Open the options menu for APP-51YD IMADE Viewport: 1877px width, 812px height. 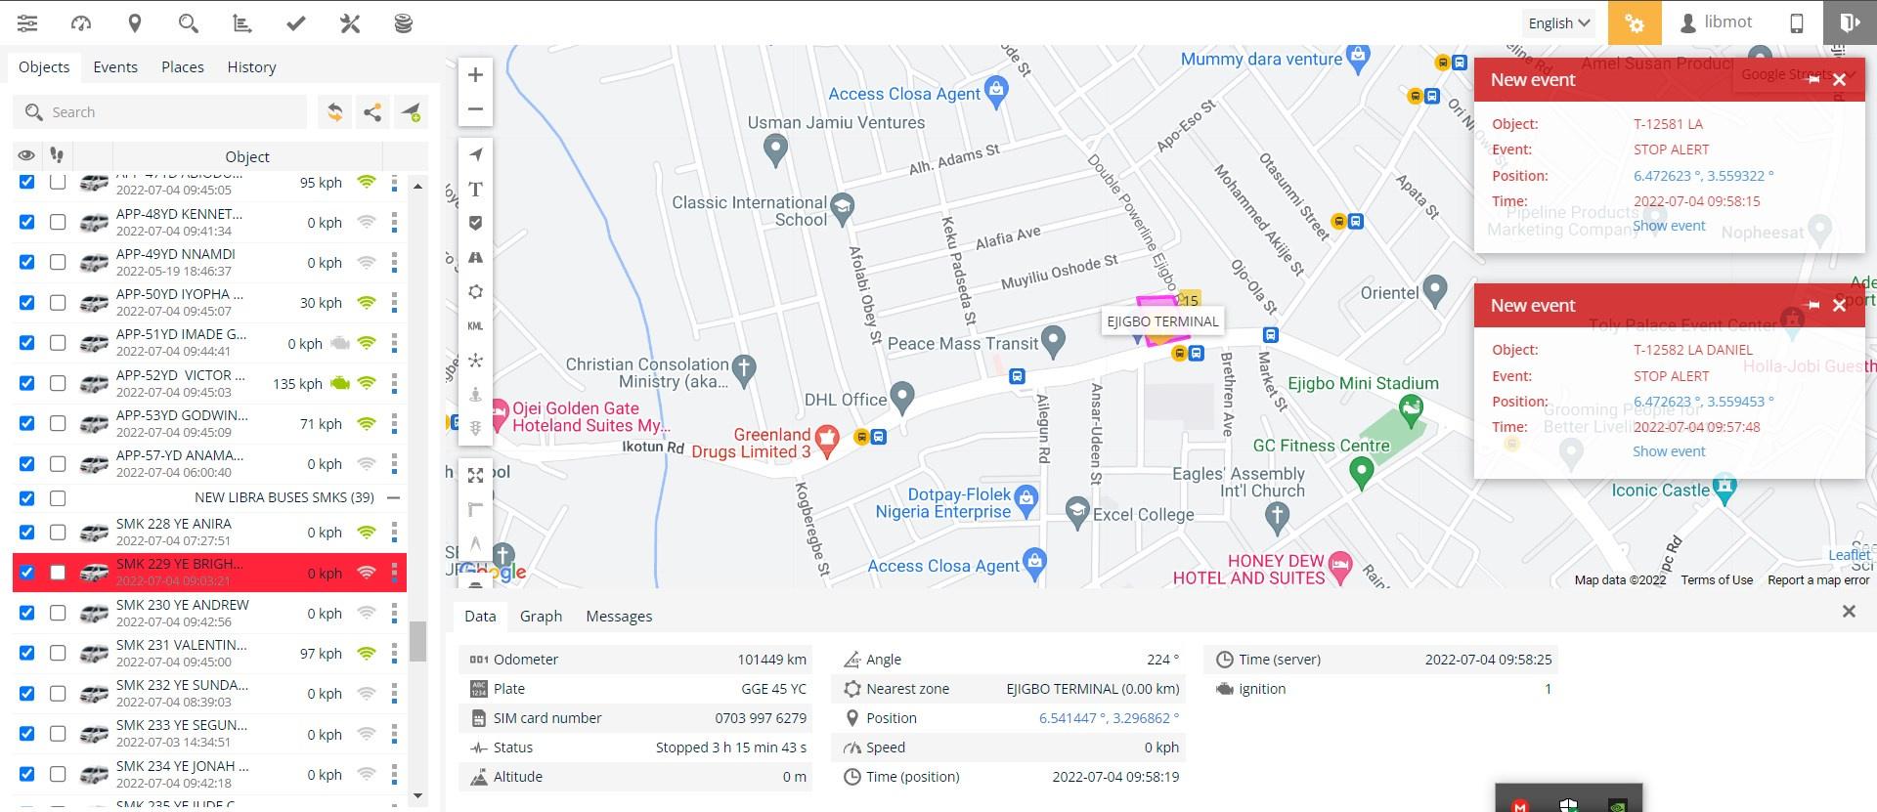click(394, 343)
